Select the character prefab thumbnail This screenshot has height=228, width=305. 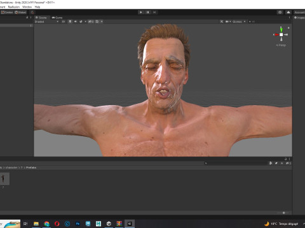4,179
